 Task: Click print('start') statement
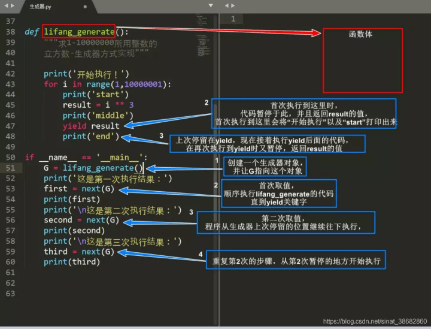click(x=96, y=94)
